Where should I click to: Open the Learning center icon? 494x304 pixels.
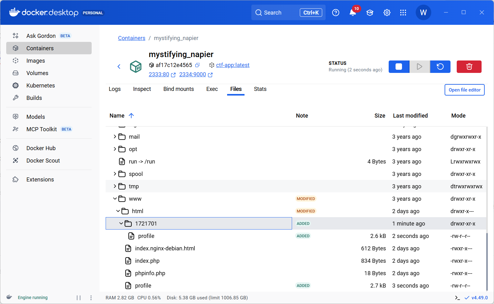[370, 13]
